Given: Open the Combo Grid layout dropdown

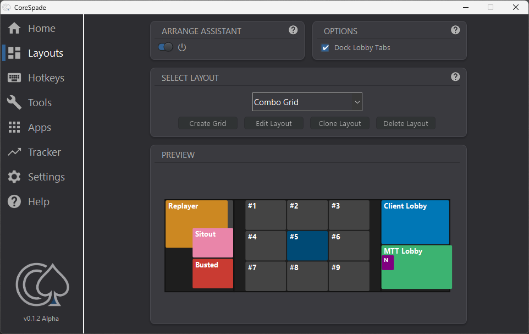Looking at the screenshot, I should pos(307,102).
